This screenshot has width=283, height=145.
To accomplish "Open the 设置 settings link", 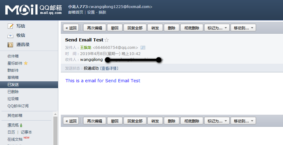I will 91,12.
